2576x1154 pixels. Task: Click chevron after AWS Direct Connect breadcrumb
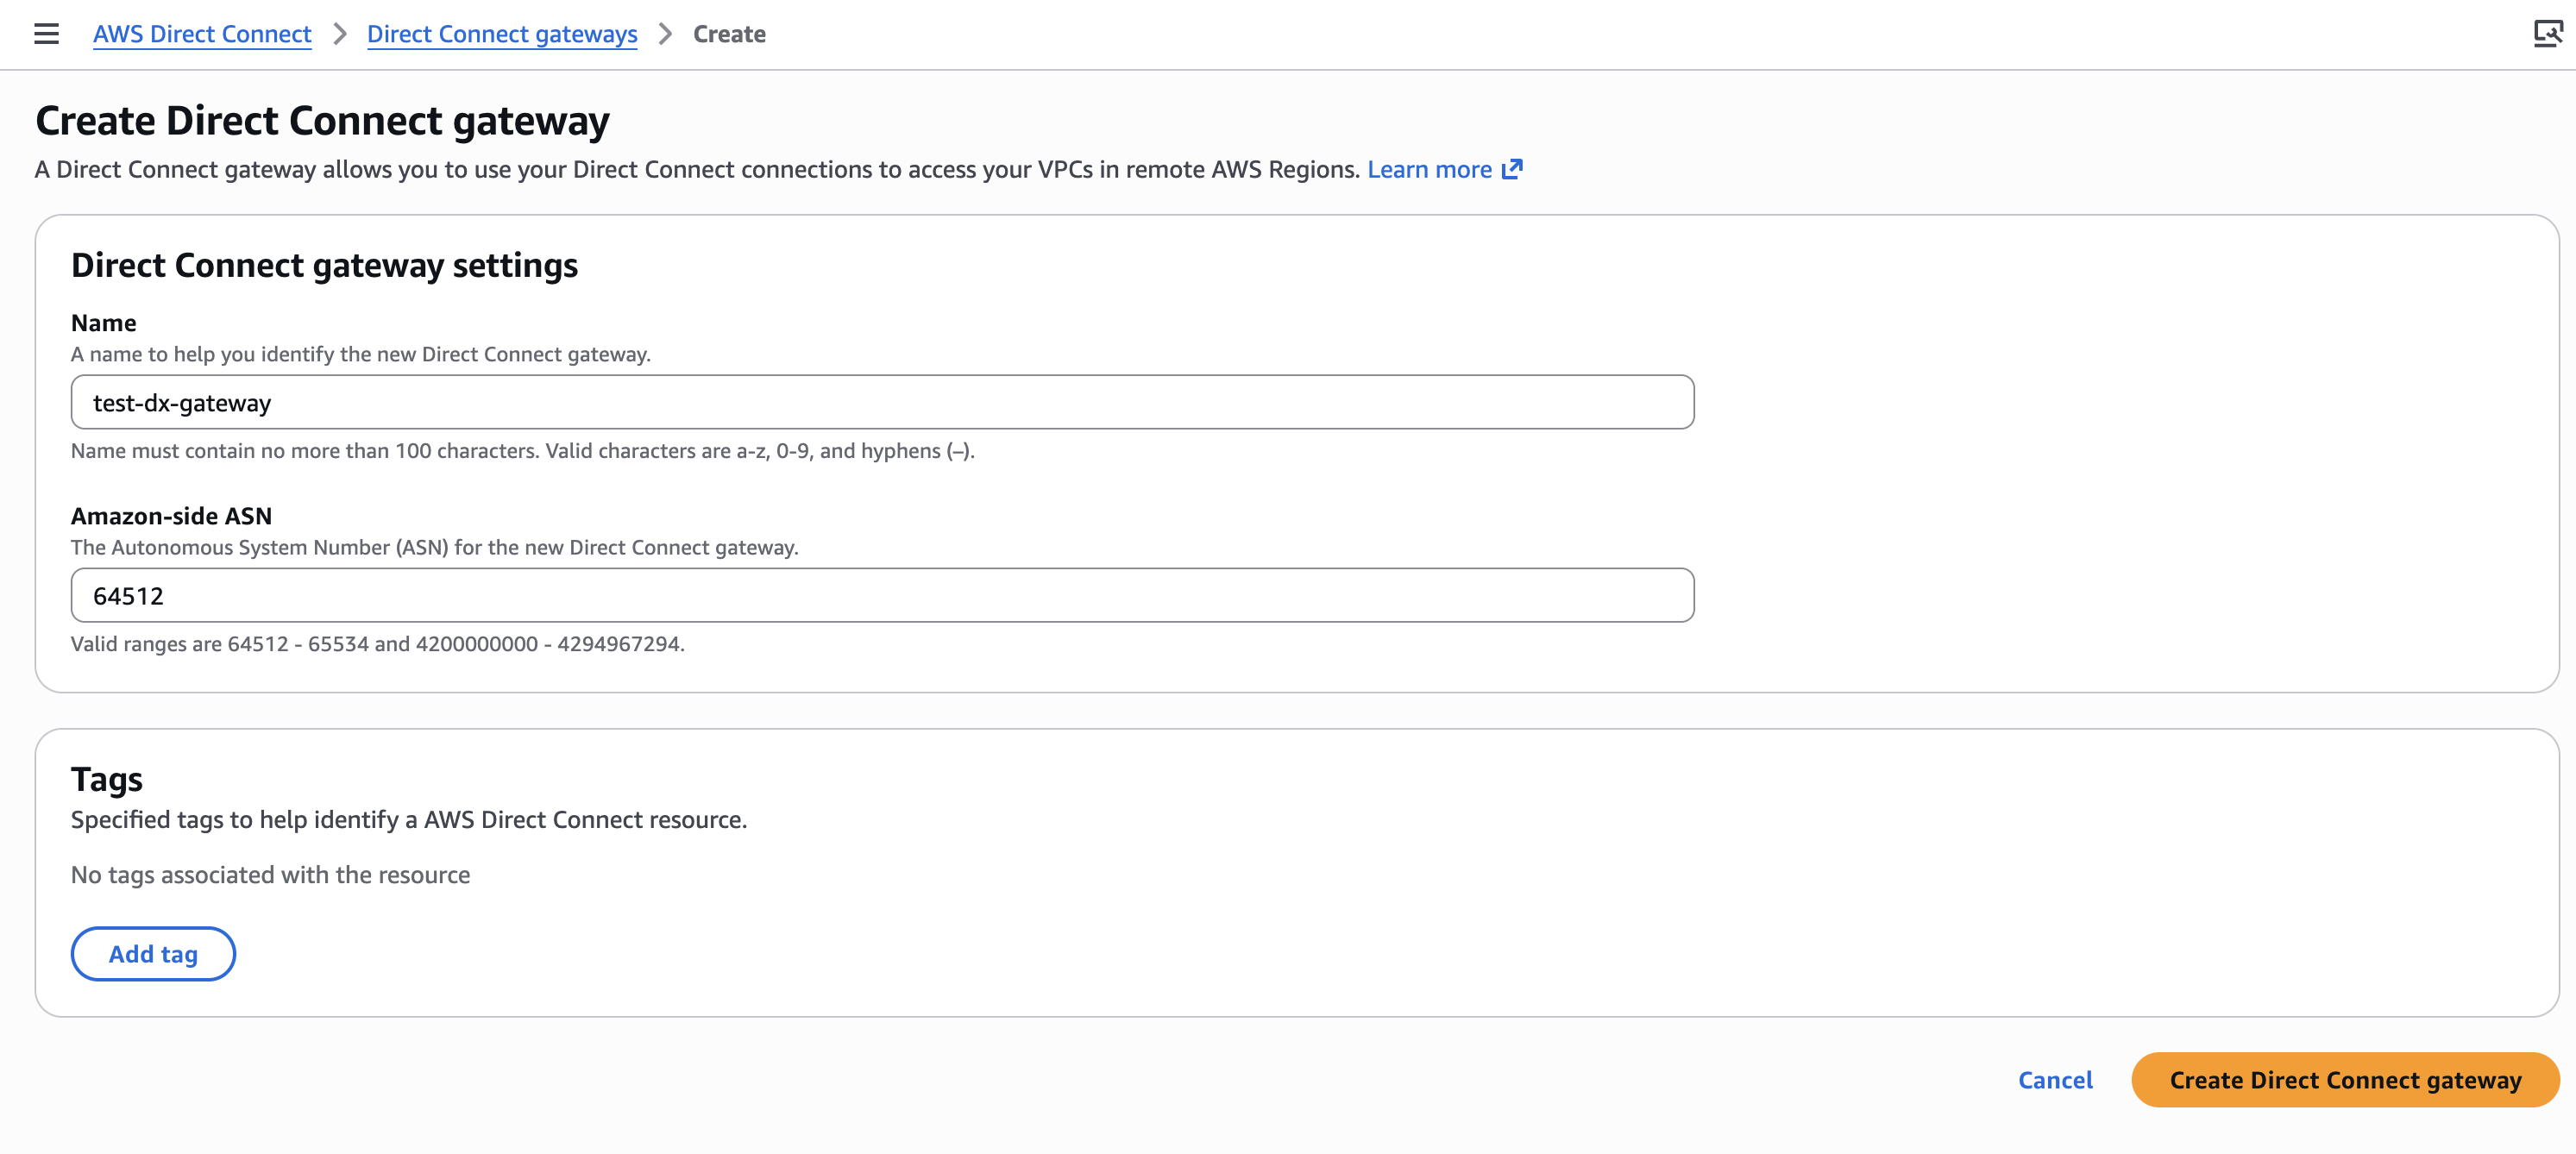(340, 34)
